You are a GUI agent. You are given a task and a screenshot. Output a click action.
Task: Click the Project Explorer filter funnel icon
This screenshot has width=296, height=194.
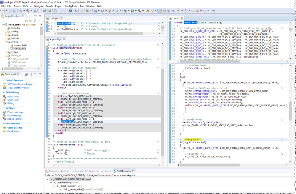click(x=35, y=21)
